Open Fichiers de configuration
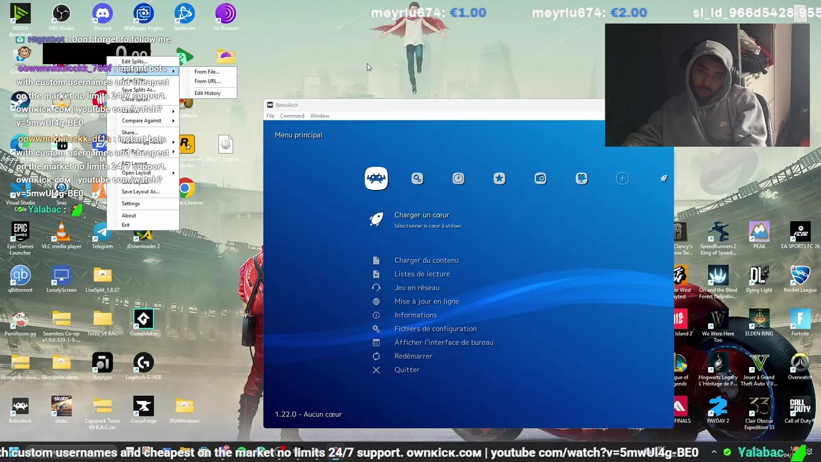Screen dimensions: 821x462 [436, 329]
